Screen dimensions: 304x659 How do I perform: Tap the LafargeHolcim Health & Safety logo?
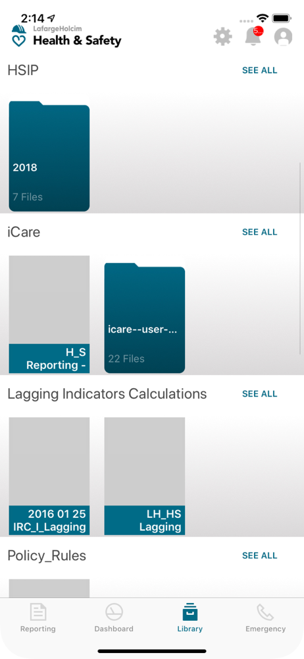tap(66, 36)
